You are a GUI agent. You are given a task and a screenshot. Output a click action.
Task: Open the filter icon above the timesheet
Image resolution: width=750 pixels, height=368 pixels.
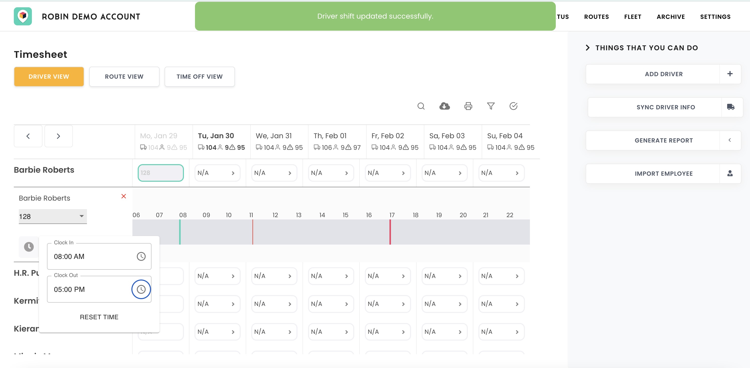[x=491, y=106]
